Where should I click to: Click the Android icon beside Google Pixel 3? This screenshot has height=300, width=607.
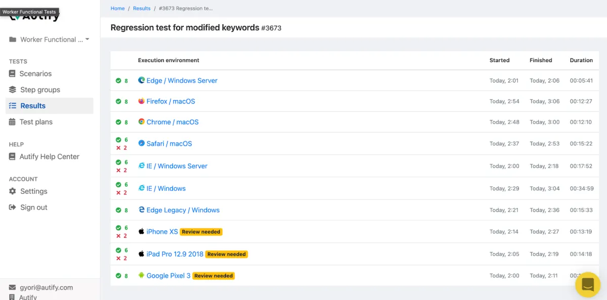coord(142,275)
